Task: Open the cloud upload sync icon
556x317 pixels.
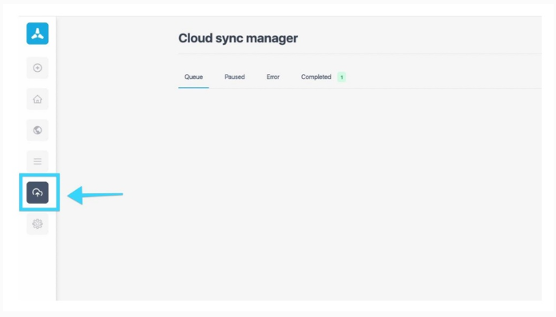Action: [38, 192]
